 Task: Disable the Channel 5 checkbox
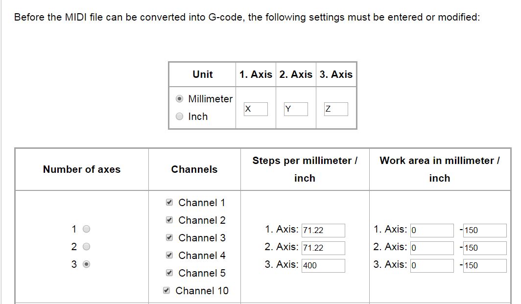pos(169,273)
